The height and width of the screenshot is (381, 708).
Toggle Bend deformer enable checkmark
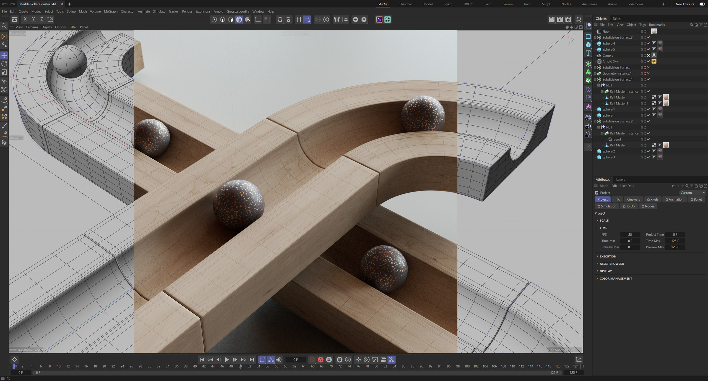tap(648, 139)
